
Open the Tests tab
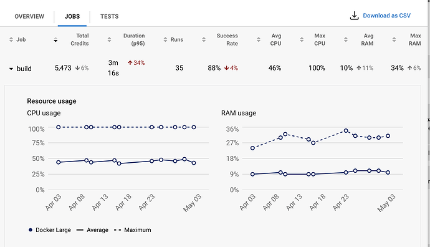click(110, 16)
